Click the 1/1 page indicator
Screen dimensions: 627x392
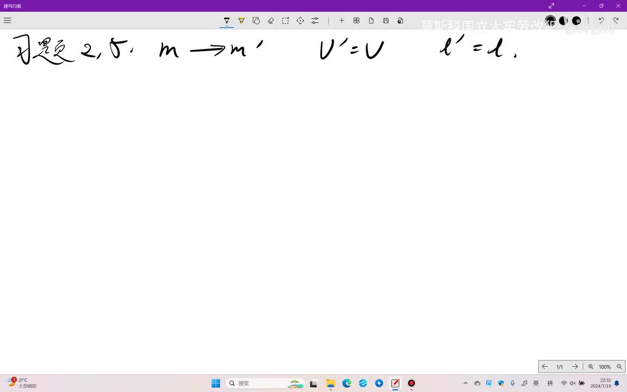pyautogui.click(x=560, y=367)
